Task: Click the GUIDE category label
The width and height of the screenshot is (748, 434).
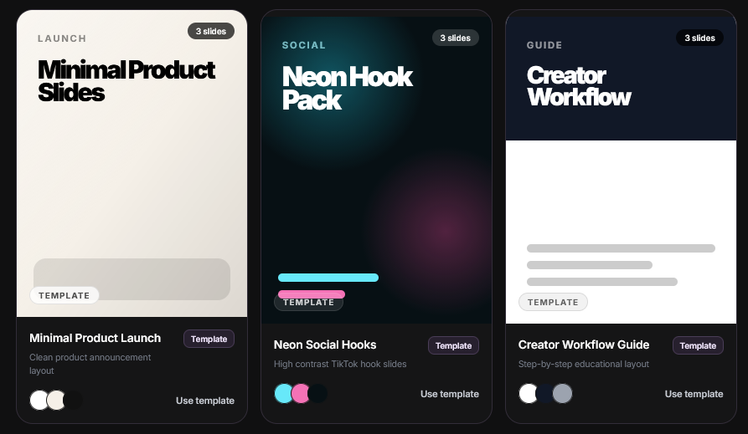Action: pyautogui.click(x=544, y=45)
